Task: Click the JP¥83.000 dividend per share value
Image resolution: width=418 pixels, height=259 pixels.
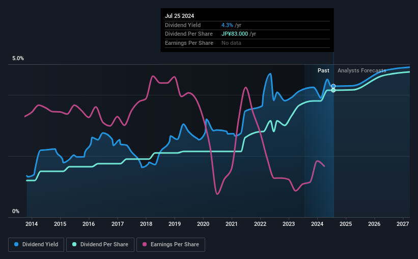Action: coord(235,34)
